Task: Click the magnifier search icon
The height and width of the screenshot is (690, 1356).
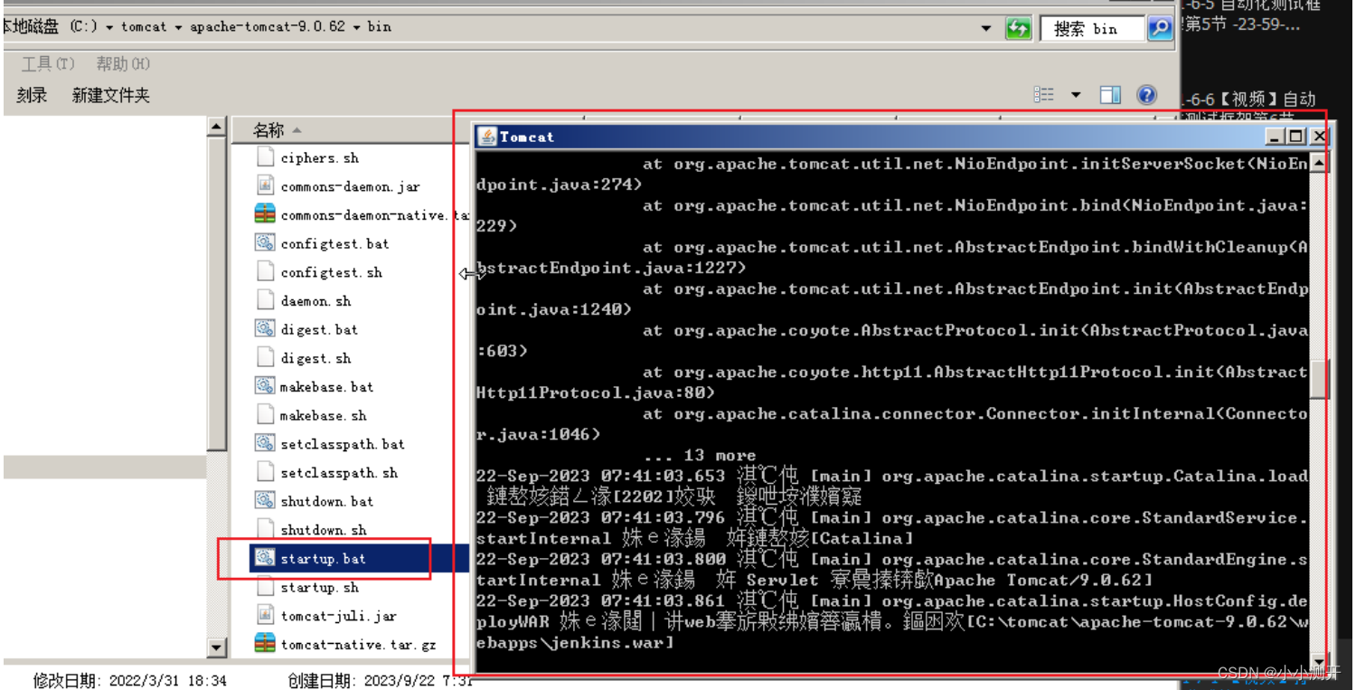Action: [1160, 28]
